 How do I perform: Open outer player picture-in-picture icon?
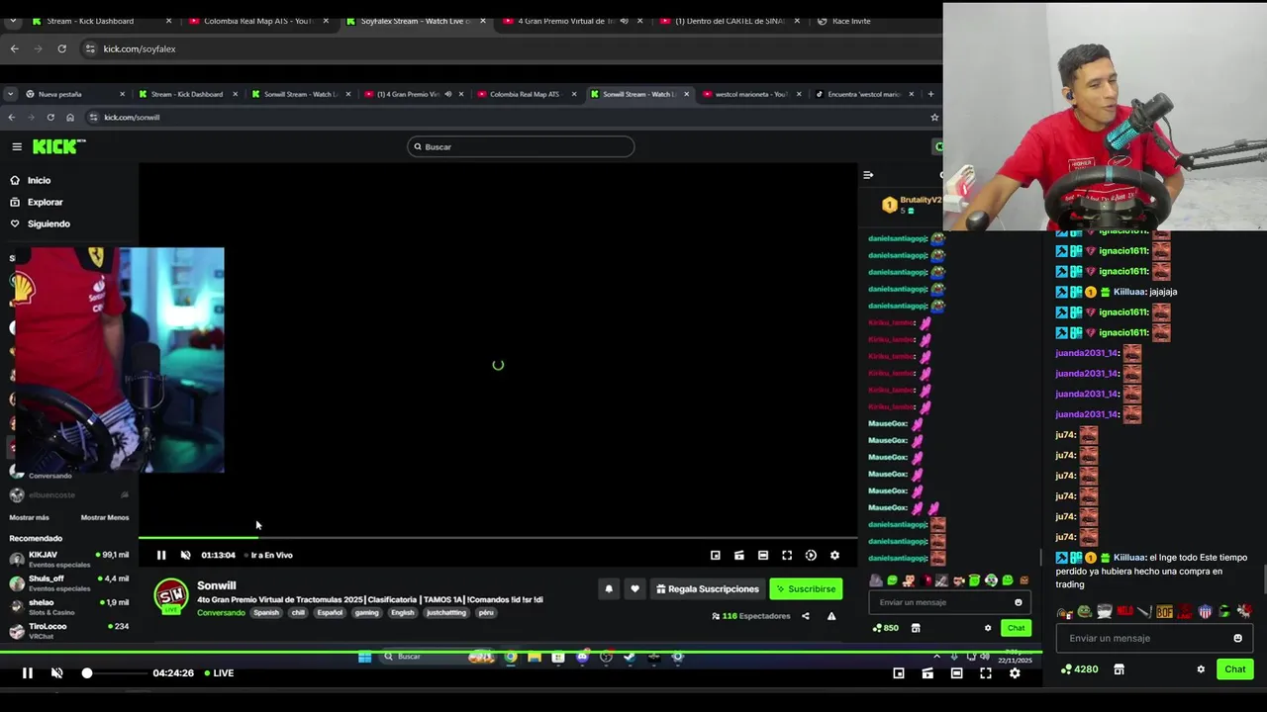coord(899,672)
